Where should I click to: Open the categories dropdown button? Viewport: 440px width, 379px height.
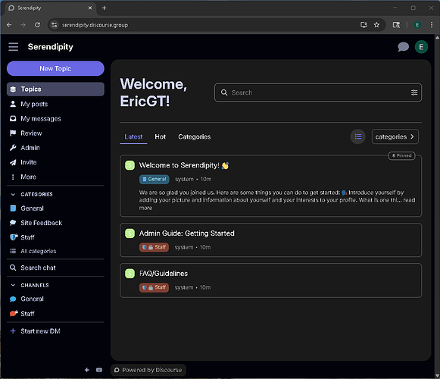click(x=395, y=136)
